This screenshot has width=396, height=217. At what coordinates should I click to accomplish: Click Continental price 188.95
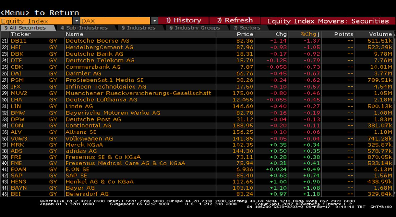point(243,126)
